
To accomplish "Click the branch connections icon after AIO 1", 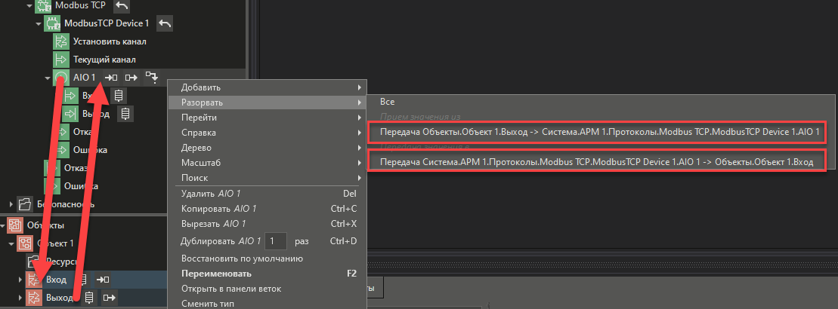I will pyautogui.click(x=153, y=77).
